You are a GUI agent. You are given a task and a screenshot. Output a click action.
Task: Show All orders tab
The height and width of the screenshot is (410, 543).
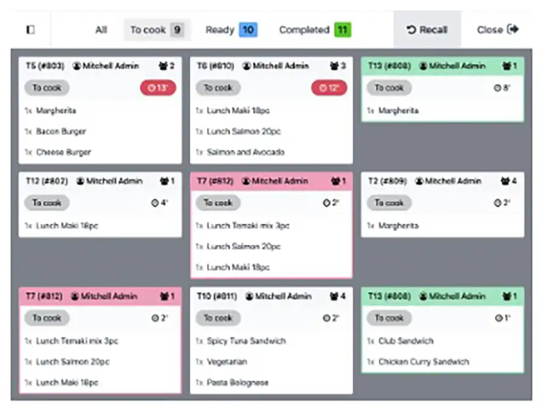[101, 30]
